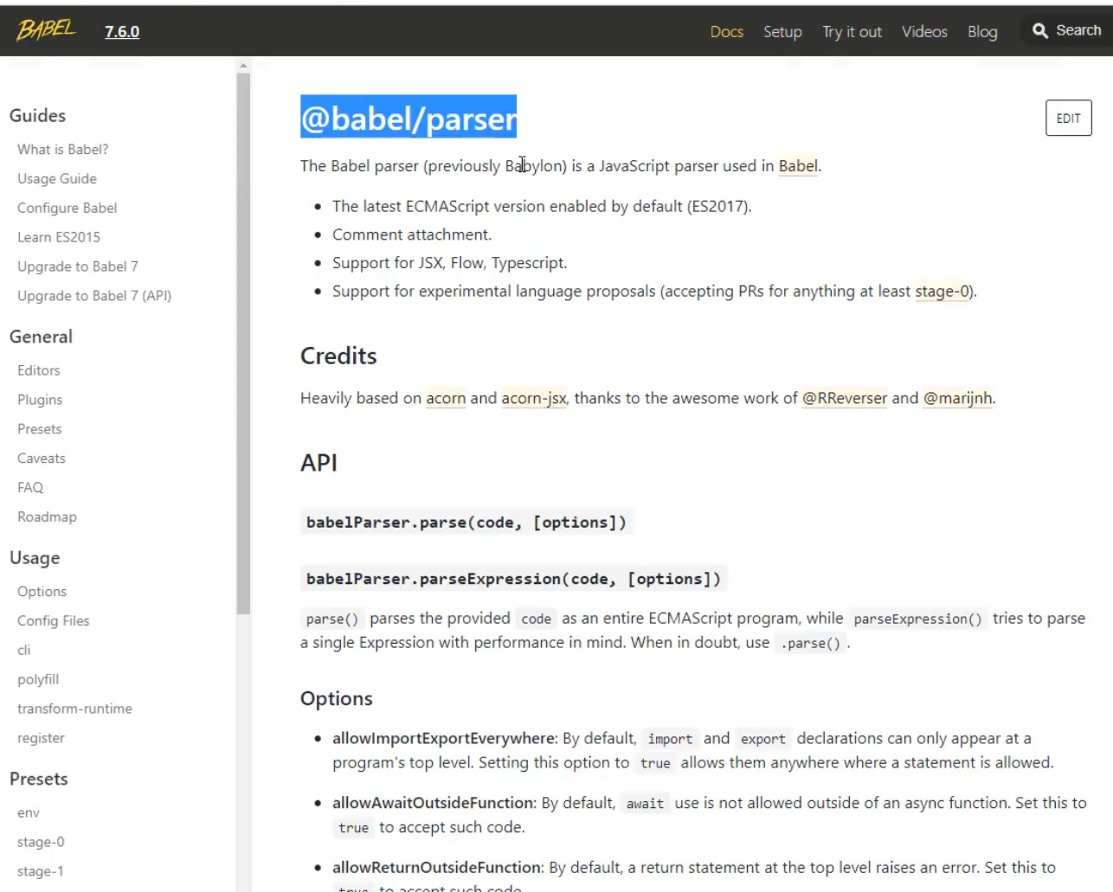Open the polyfill page
Screen dimensions: 1113x892
point(38,680)
